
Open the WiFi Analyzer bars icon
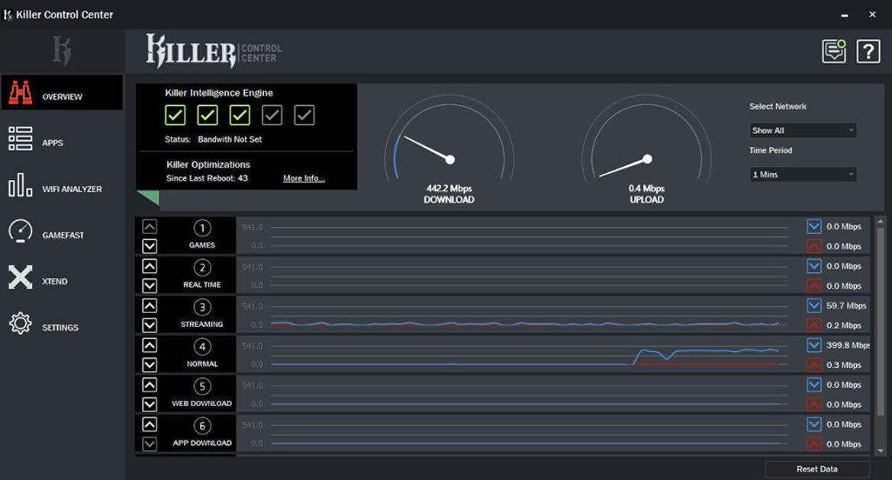pyautogui.click(x=21, y=185)
